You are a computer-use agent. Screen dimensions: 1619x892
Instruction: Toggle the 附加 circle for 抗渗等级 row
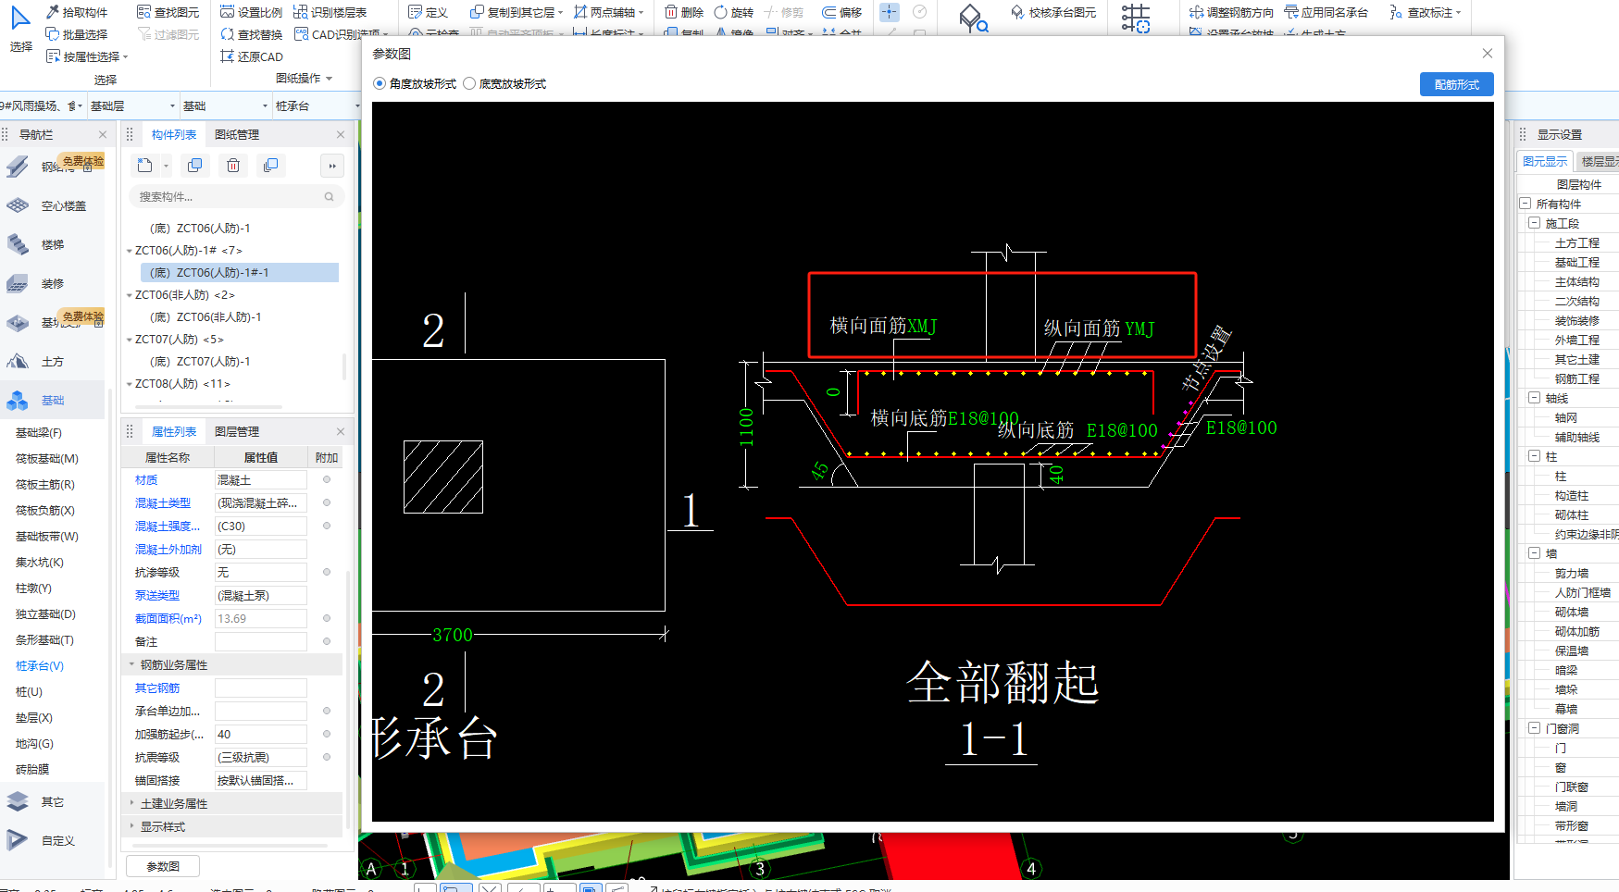327,572
